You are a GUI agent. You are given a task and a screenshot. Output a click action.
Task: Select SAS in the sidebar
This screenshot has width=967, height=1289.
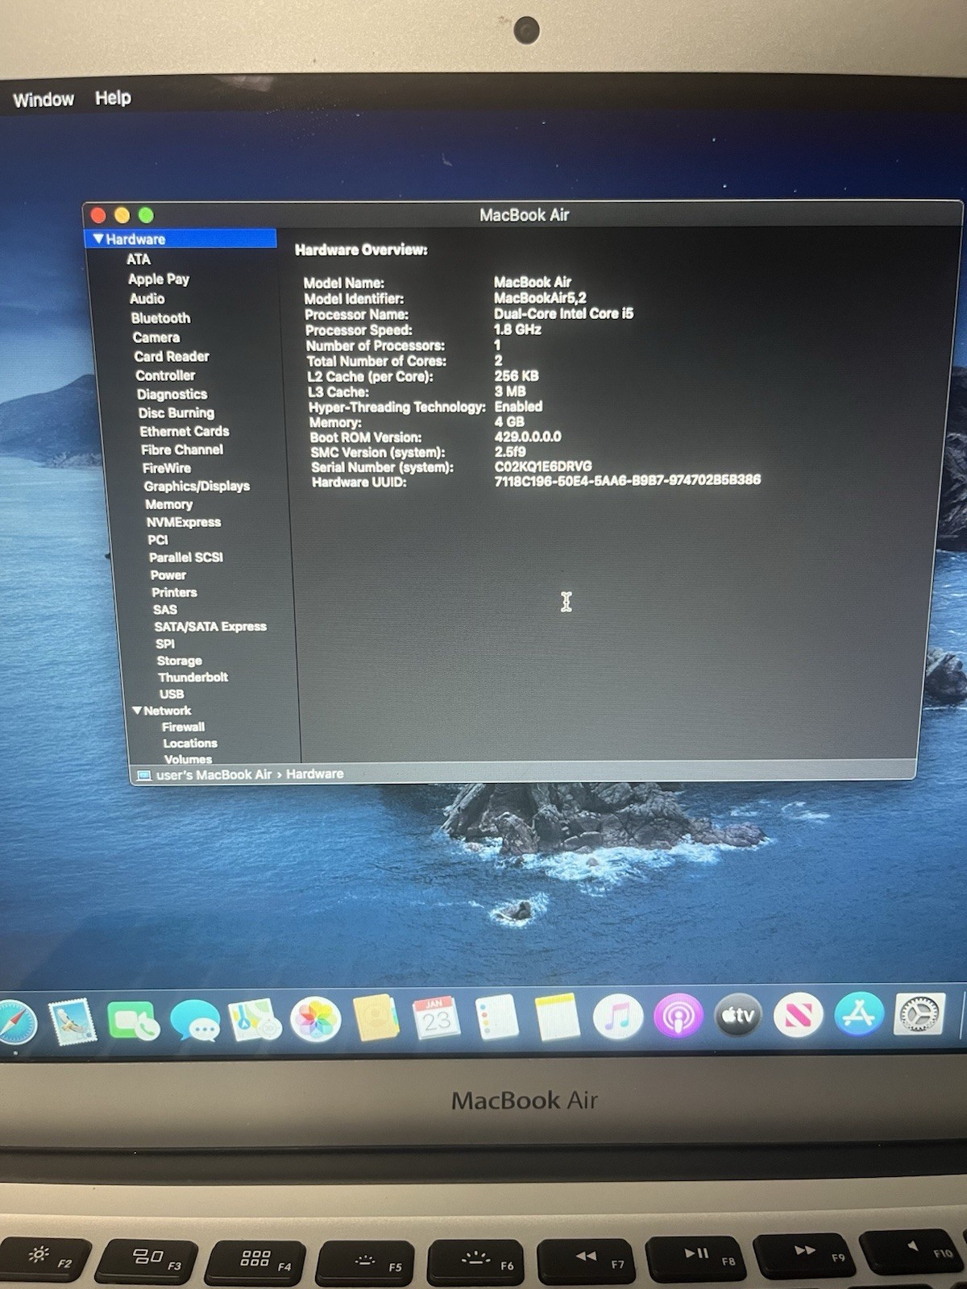pos(165,610)
